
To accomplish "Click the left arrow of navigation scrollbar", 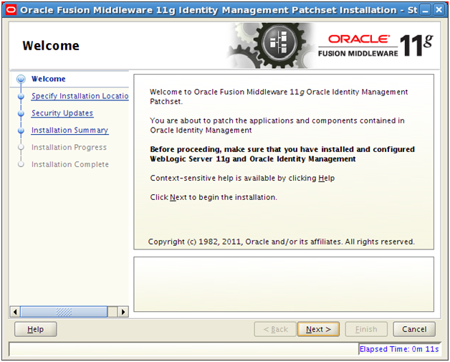I will tap(15, 312).
